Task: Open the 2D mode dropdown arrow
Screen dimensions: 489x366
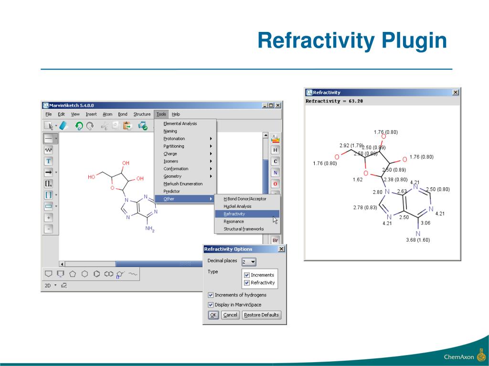Action: 55,285
